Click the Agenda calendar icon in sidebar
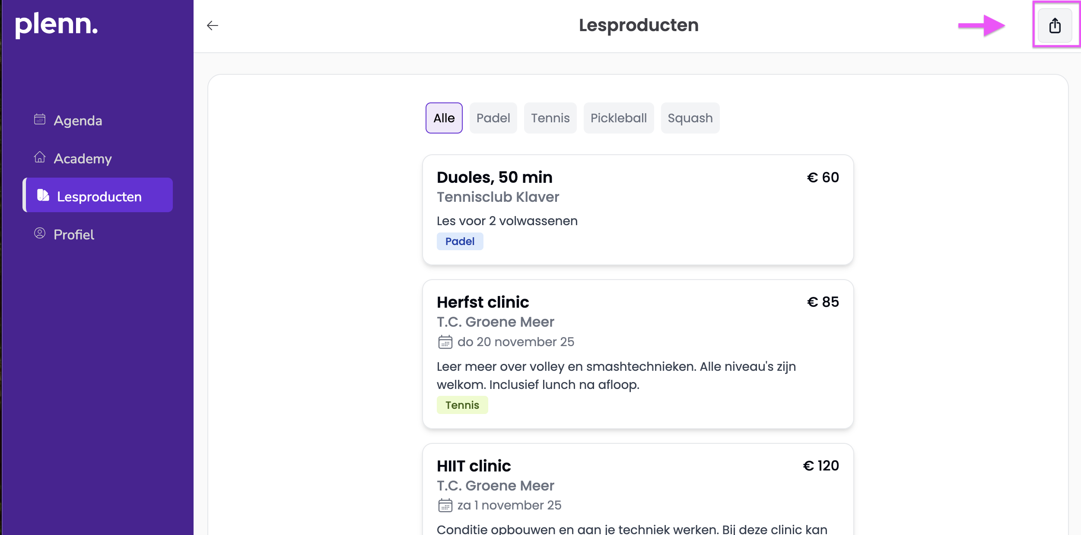The image size is (1081, 535). click(x=39, y=121)
